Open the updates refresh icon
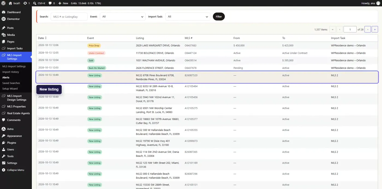Image resolution: width=382 pixels, height=189 pixels. 25,3
